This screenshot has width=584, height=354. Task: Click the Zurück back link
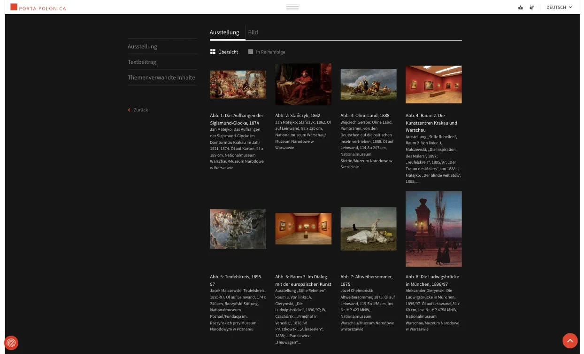[x=138, y=110]
